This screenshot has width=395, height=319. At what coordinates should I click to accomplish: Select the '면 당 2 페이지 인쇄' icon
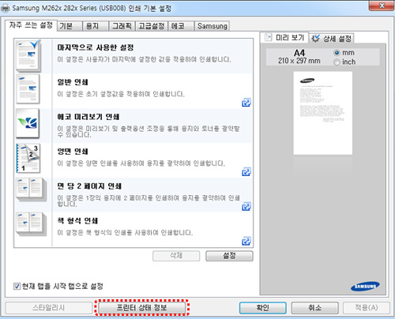point(31,190)
